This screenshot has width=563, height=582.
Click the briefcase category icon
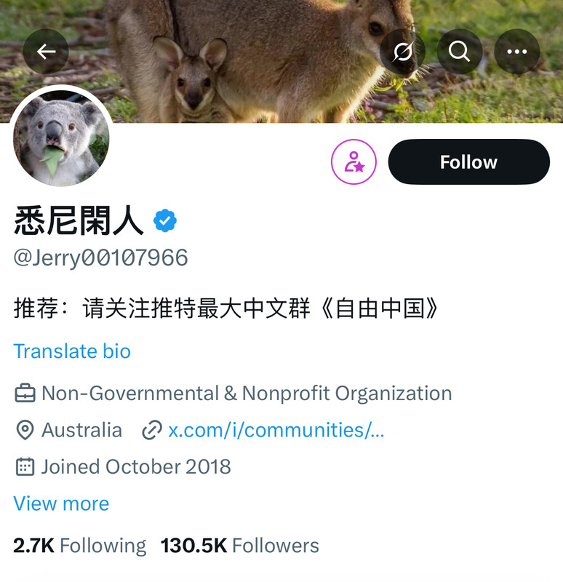coord(25,394)
